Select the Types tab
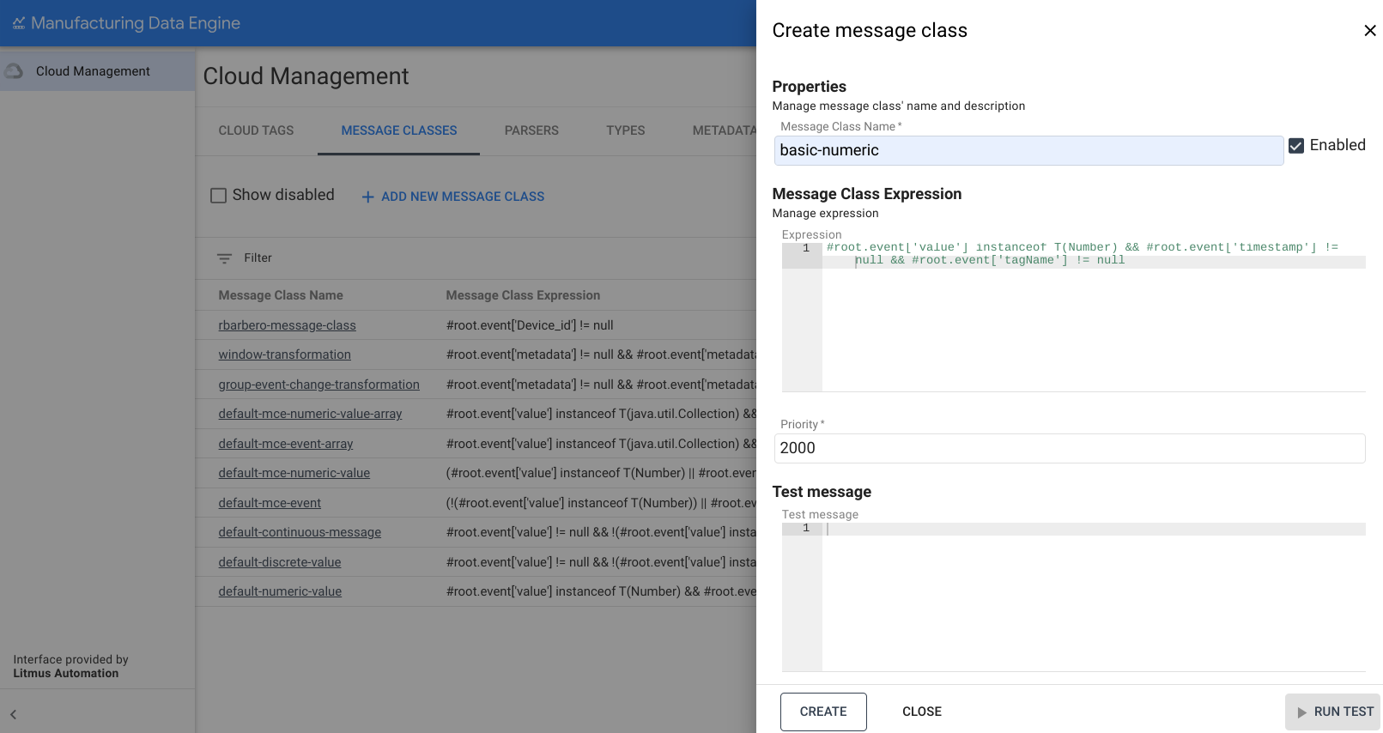This screenshot has height=733, width=1383. [625, 130]
